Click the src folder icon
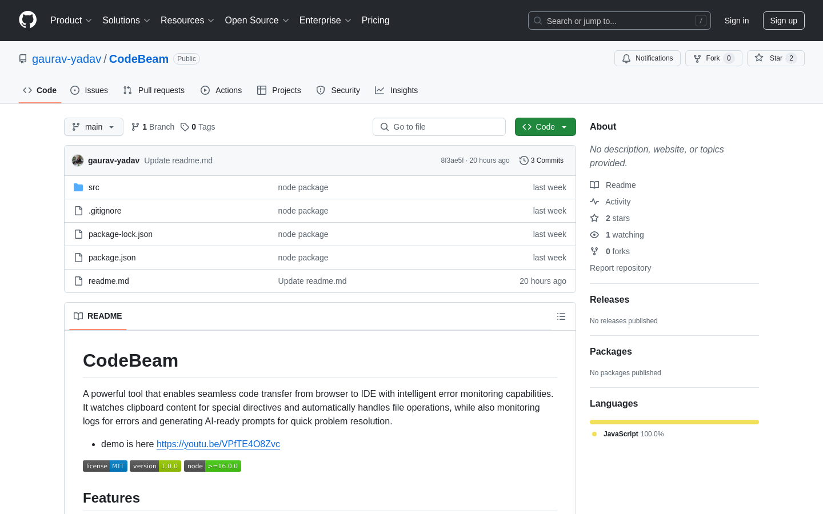 78,187
